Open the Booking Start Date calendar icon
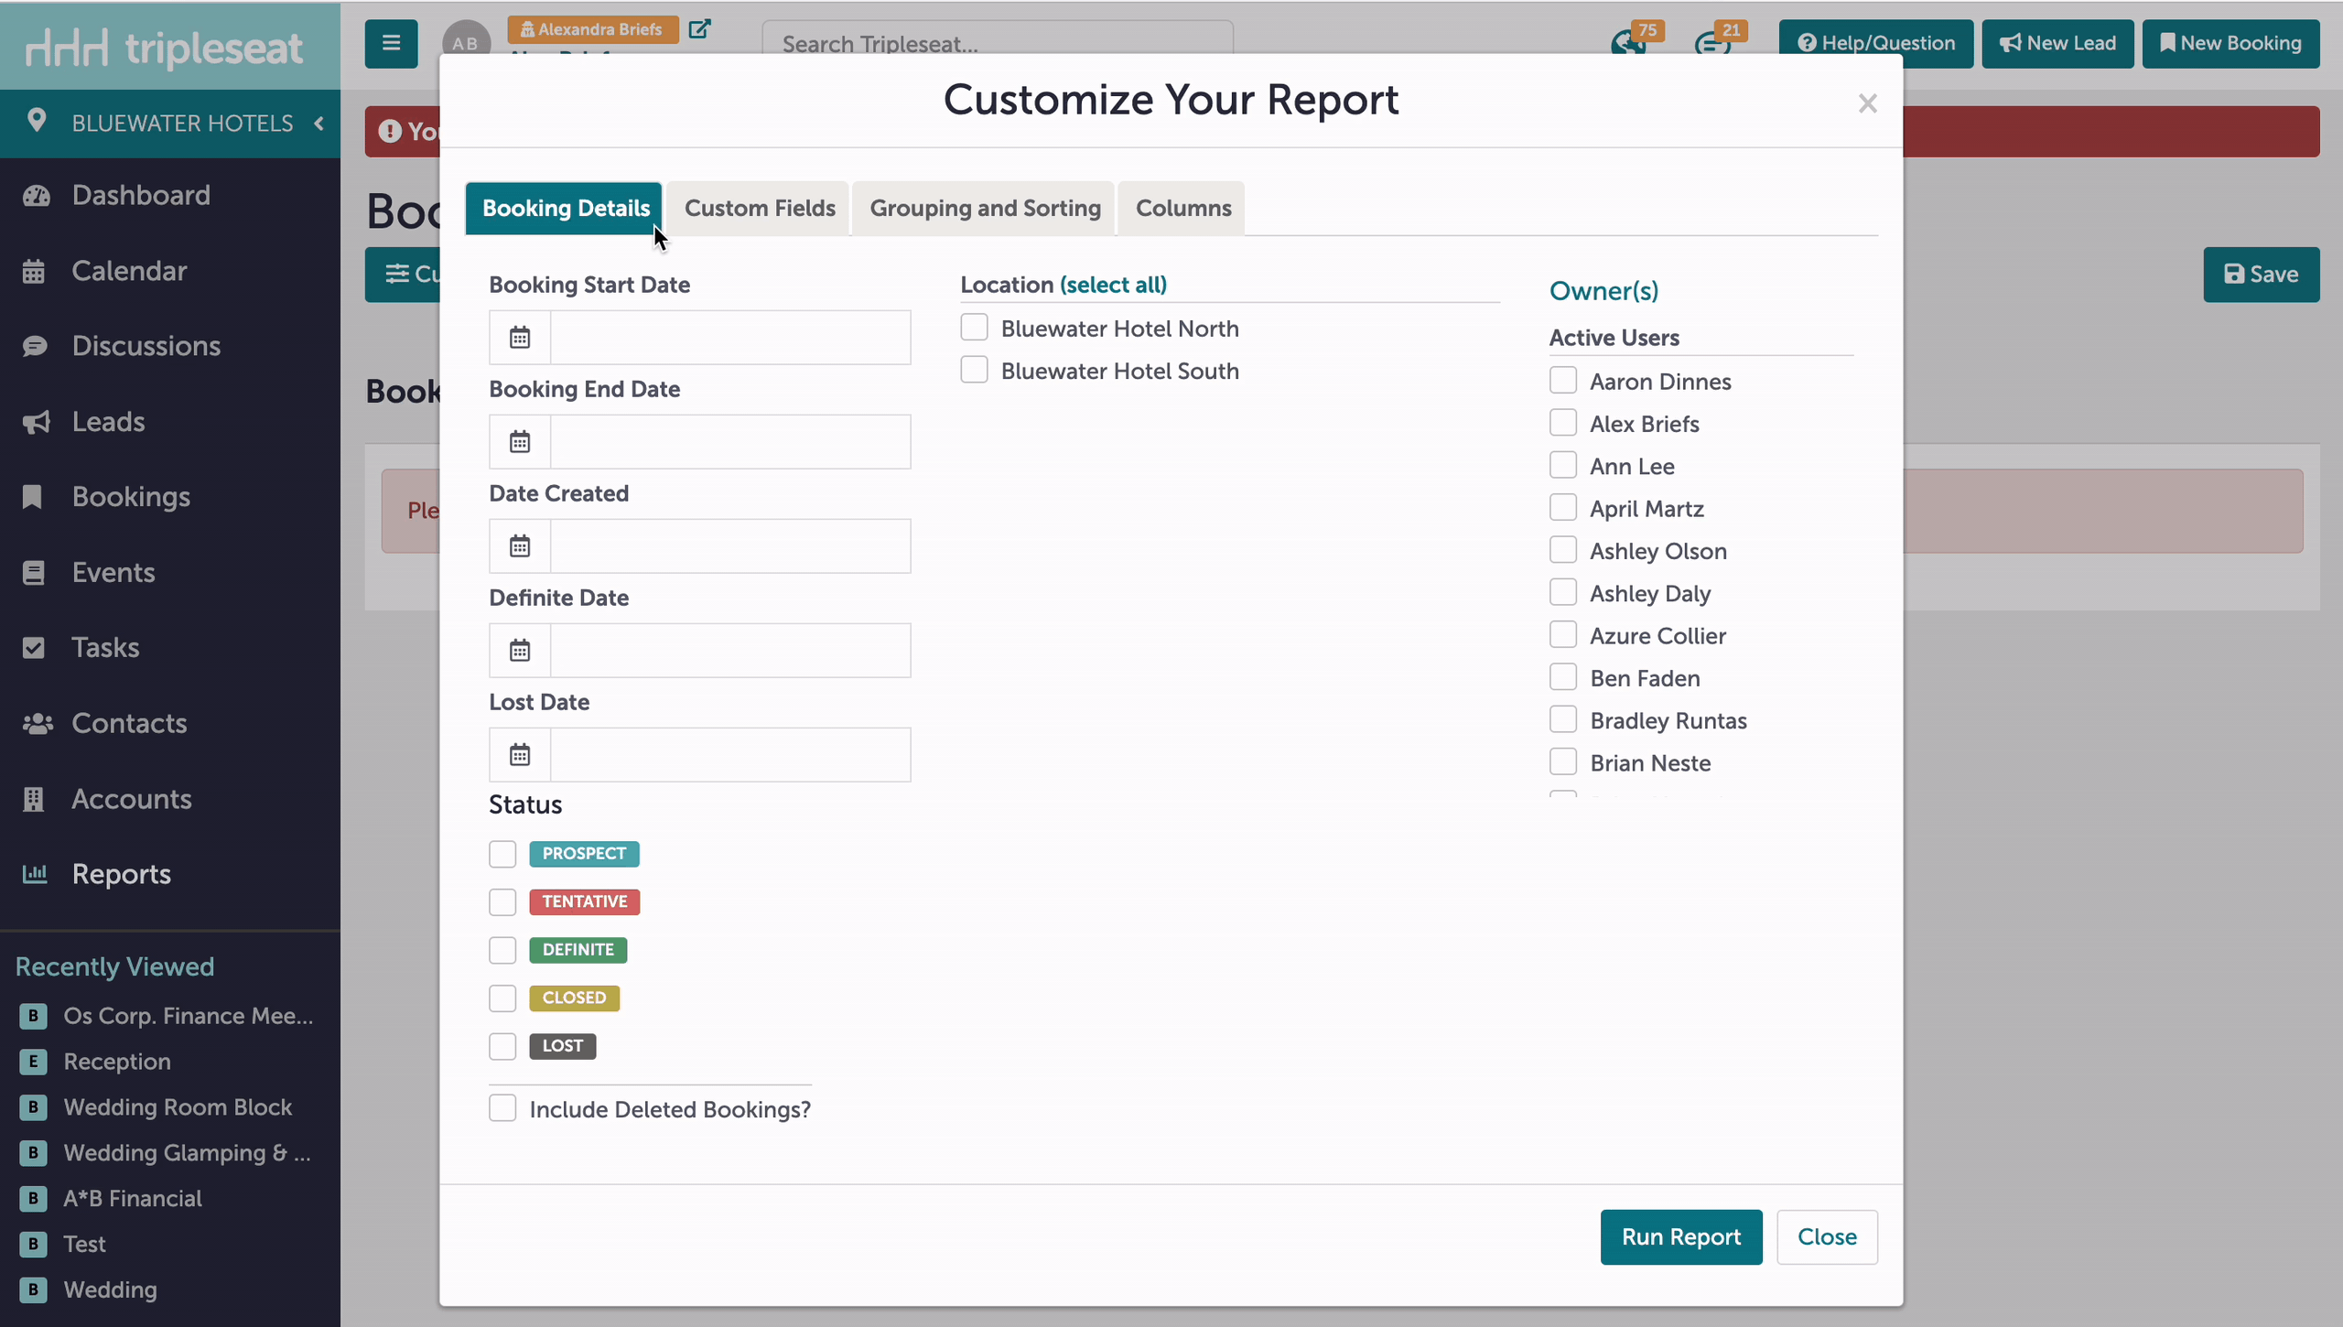 pyautogui.click(x=520, y=338)
